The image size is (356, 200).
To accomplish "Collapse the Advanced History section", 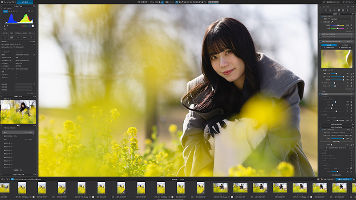I will click(x=2, y=128).
